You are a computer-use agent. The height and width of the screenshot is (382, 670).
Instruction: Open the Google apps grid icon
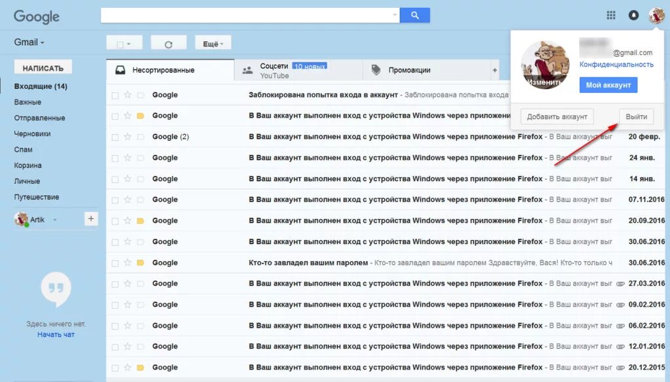(x=611, y=16)
